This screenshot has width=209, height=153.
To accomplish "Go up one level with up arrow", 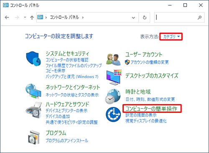I will point(32,18).
